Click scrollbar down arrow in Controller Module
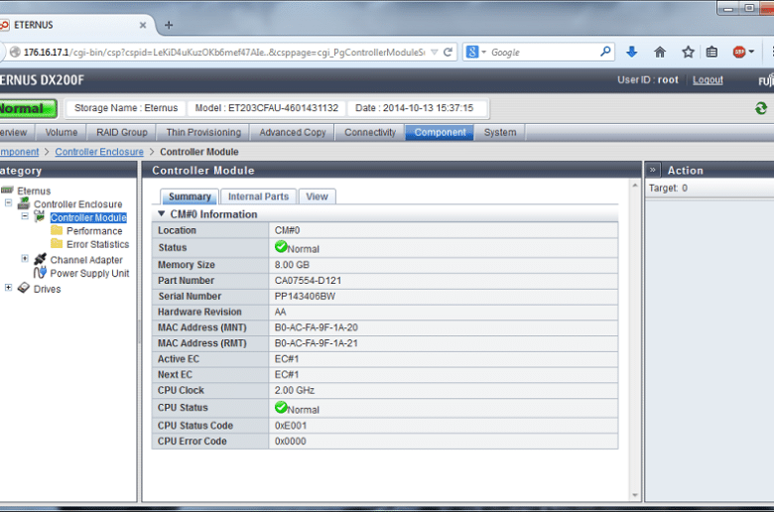The width and height of the screenshot is (774, 512). pyautogui.click(x=635, y=495)
